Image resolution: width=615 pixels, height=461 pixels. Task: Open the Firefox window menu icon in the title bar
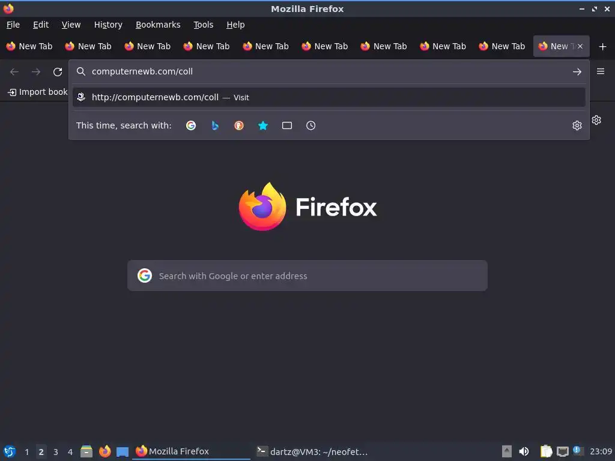(8, 8)
